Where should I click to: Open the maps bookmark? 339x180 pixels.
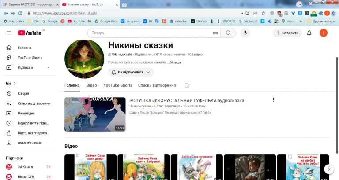(288, 21)
